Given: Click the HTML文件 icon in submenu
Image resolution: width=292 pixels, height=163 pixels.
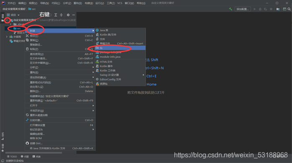Looking at the screenshot, I should click(x=97, y=62).
